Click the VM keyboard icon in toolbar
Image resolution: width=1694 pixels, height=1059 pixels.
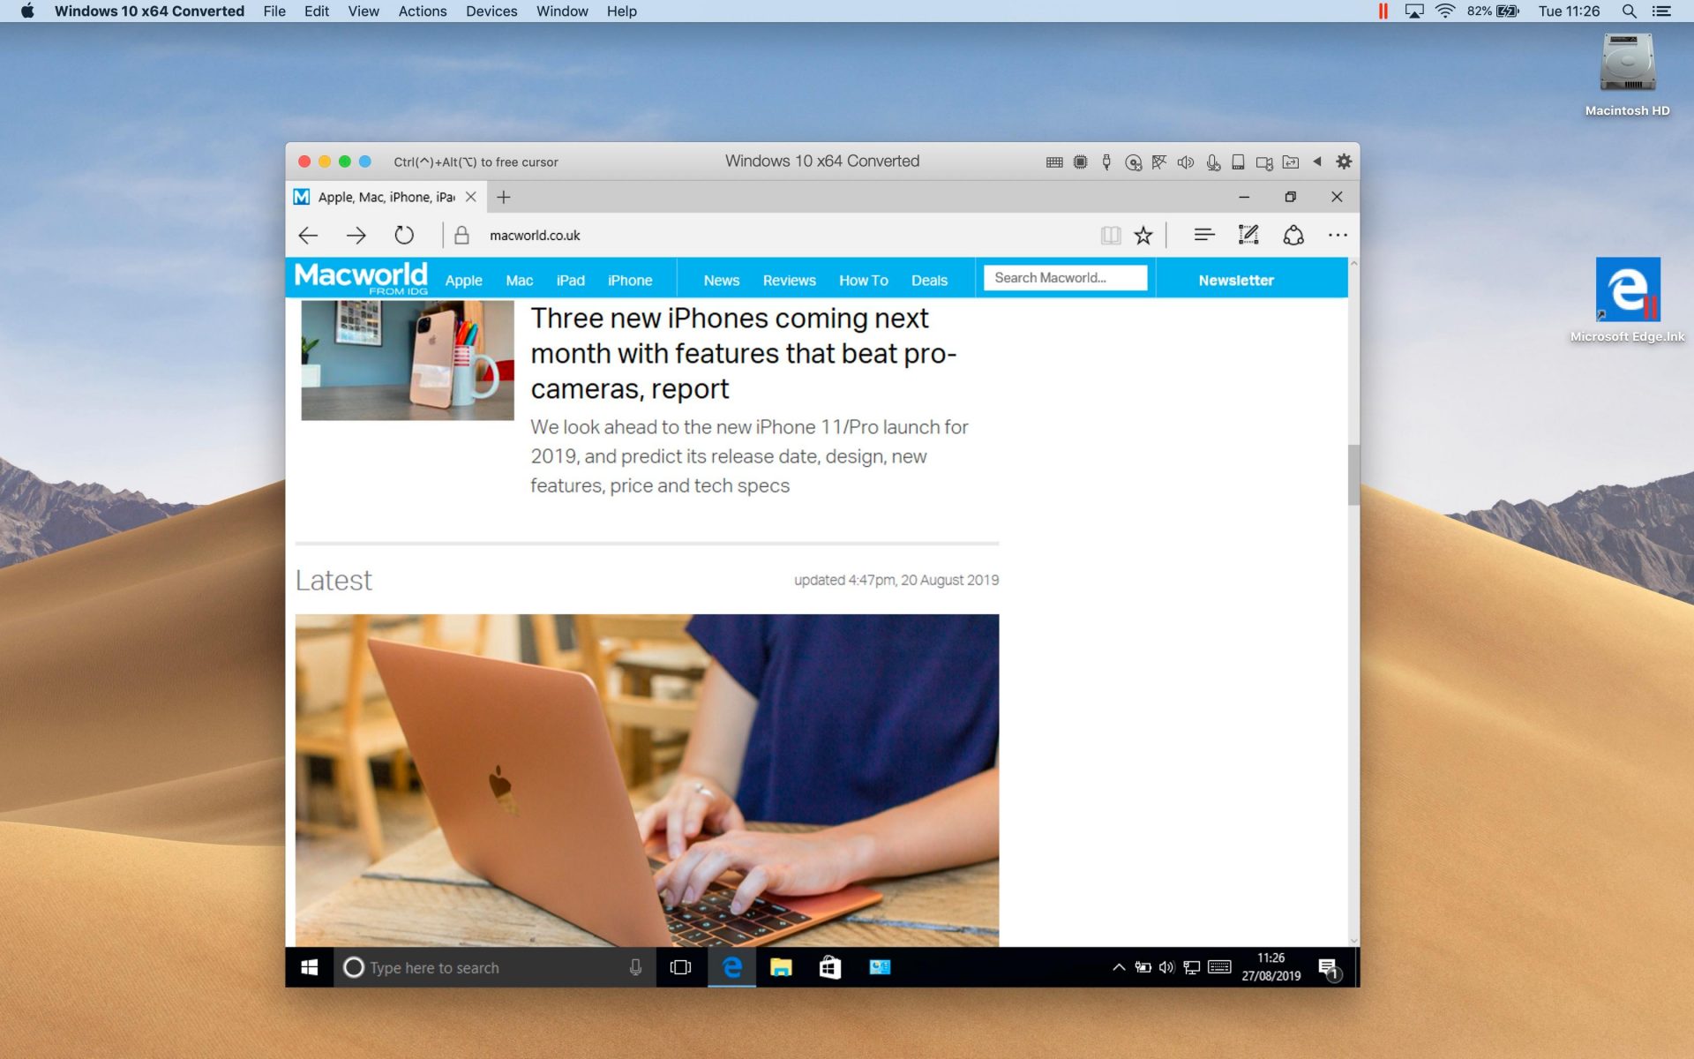coord(1054,161)
